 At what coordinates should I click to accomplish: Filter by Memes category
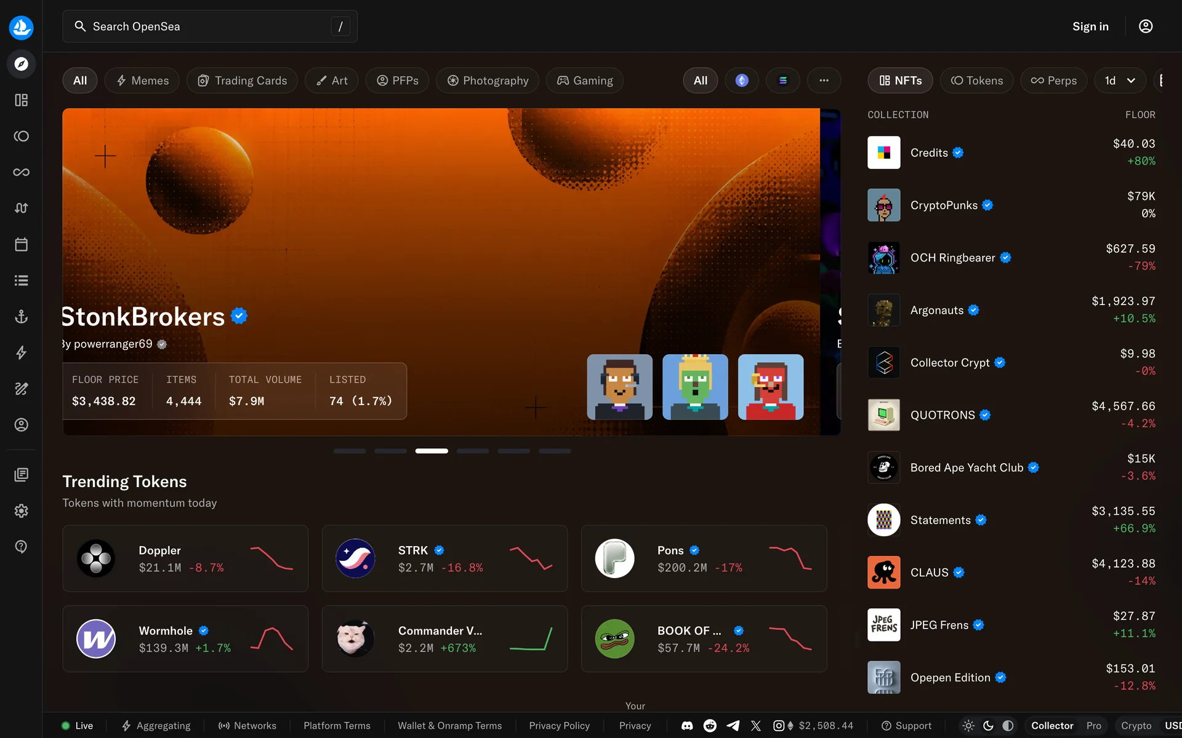142,81
